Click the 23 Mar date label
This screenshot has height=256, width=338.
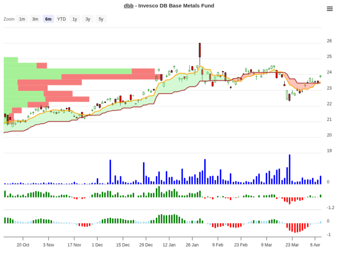pyautogui.click(x=292, y=245)
